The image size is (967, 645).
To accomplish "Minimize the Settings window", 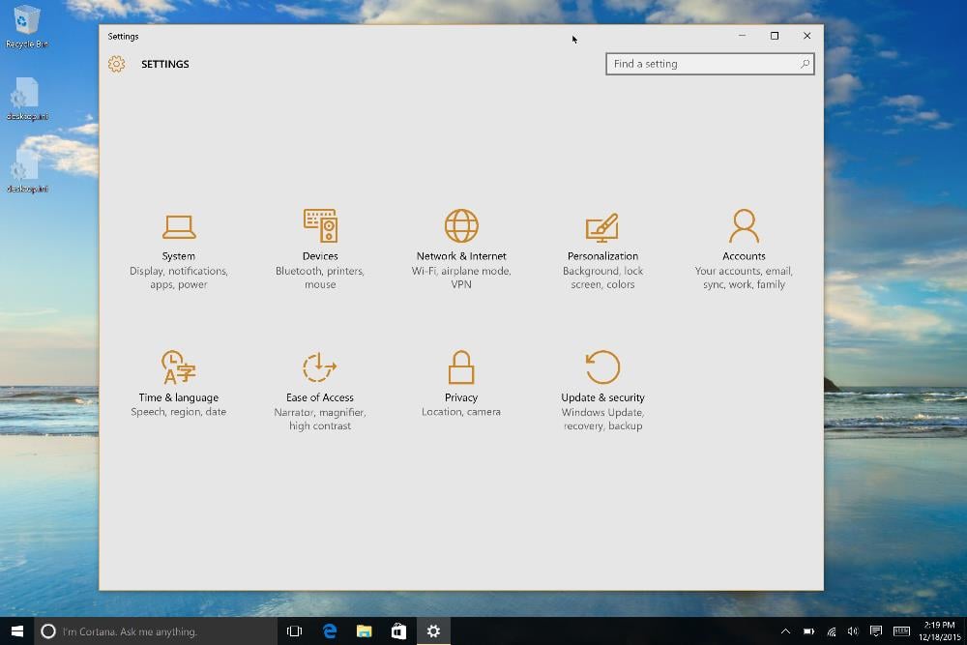I will pyautogui.click(x=742, y=36).
